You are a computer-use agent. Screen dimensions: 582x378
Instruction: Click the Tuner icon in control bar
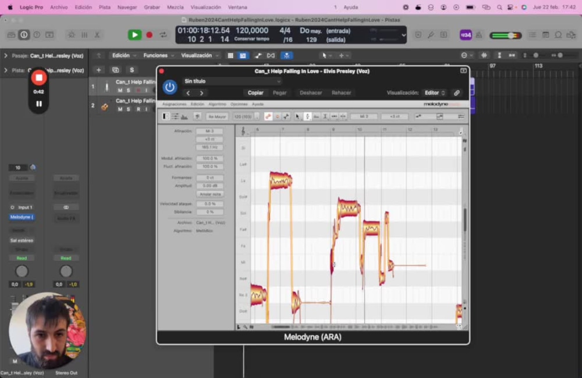click(431, 35)
